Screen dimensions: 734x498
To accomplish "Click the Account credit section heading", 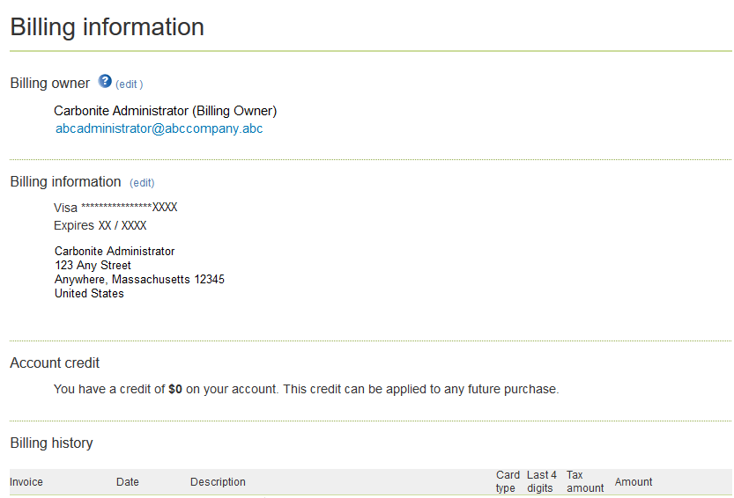I will pyautogui.click(x=55, y=363).
